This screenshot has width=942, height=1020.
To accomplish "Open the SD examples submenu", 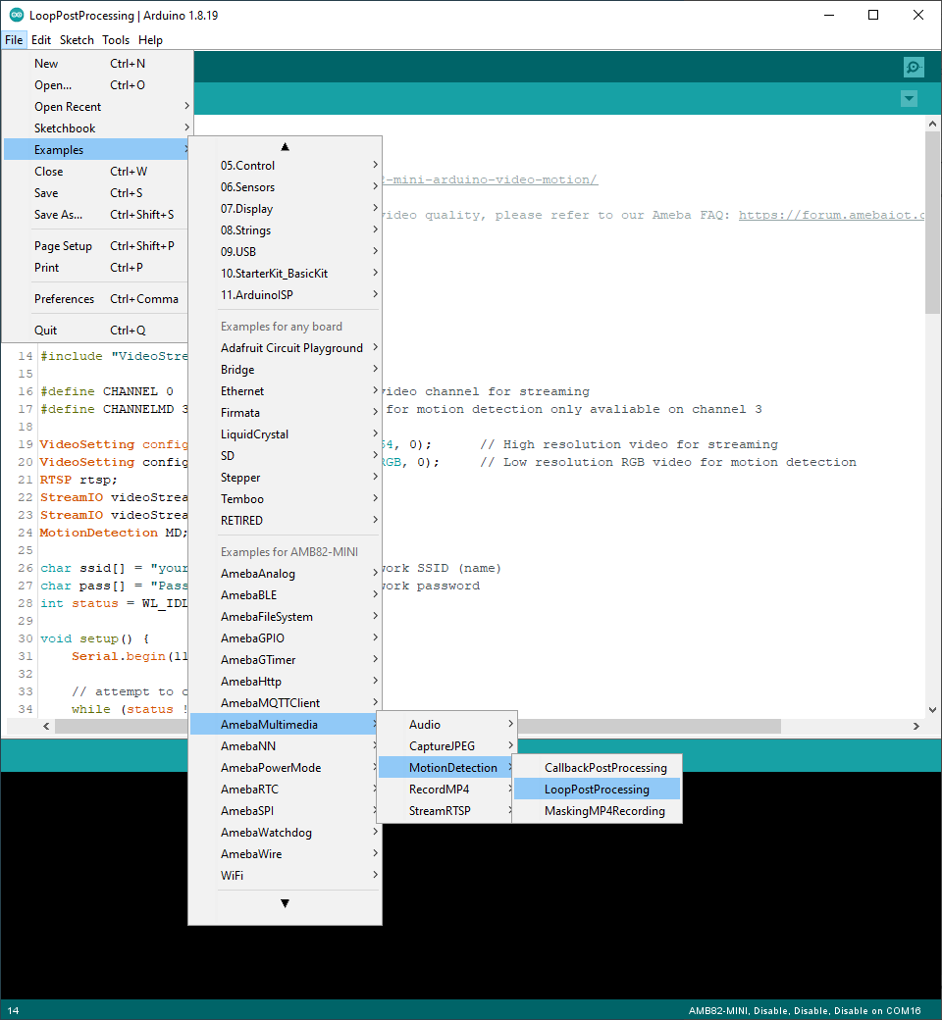I will tap(286, 455).
